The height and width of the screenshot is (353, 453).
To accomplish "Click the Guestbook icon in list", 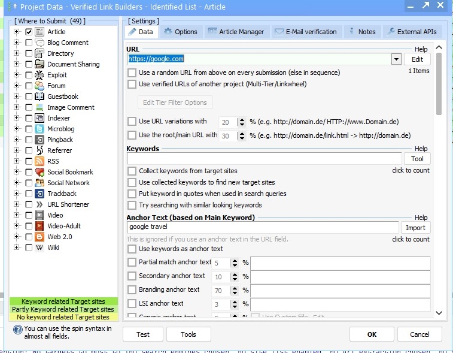I will pos(39,96).
